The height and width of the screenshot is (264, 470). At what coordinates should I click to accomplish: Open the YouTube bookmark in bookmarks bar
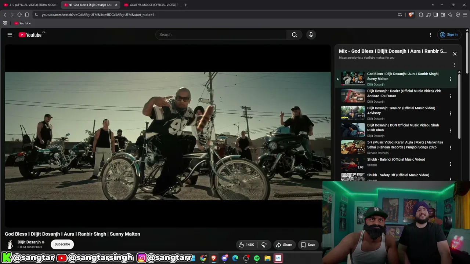(x=22, y=23)
